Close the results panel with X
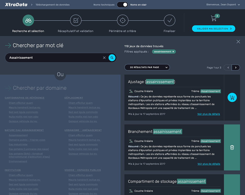Image resolution: width=245 pixels, height=195 pixels. [x=238, y=42]
